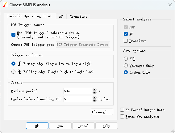Viewport: 175px width, 133px height.
Task: Click the dialog resize grip corner
Action: coord(173,131)
